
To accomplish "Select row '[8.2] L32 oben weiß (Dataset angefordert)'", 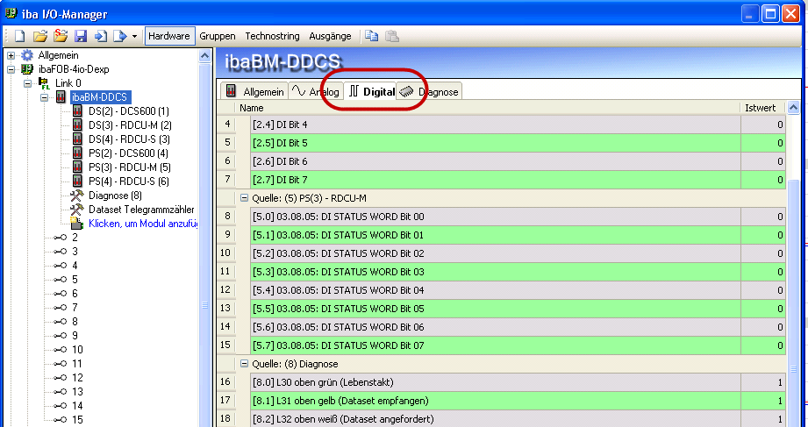I will pos(518,419).
